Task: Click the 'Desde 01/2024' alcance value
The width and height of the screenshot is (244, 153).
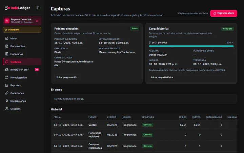Action: coord(158,55)
